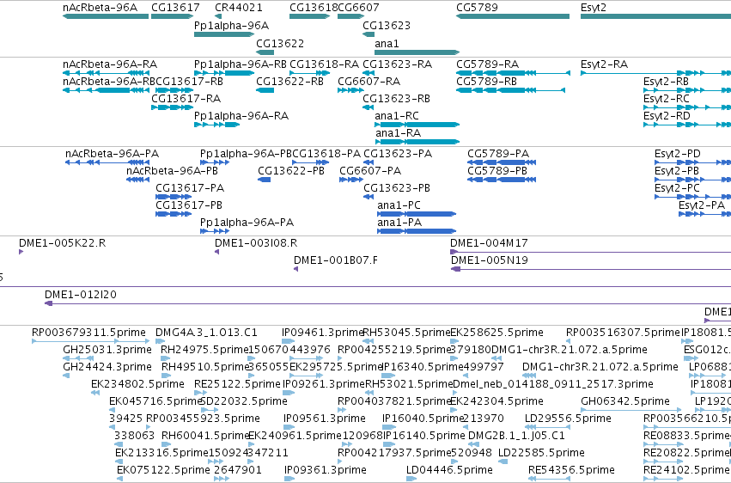Viewport: 731px width, 483px height.
Task: Click the ana1-PA protein bar
Action: click(417, 232)
